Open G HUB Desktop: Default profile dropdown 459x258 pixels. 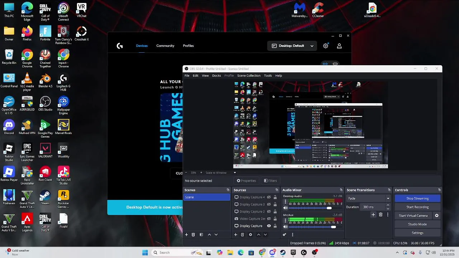[292, 46]
